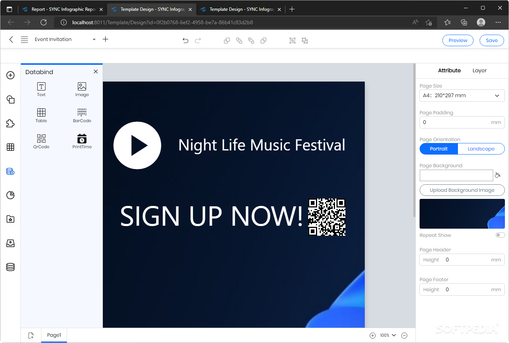Open the upload sidebar icon
This screenshot has height=343, width=509.
10,243
